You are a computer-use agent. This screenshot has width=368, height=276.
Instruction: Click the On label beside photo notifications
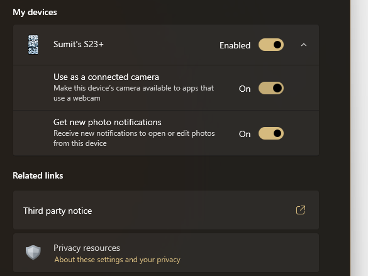click(x=245, y=134)
